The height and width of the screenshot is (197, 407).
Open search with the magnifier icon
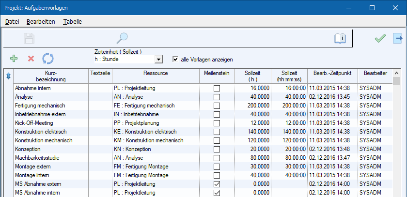[x=122, y=38]
